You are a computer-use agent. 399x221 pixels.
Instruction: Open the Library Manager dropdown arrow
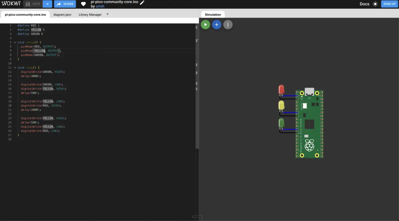coord(107,14)
